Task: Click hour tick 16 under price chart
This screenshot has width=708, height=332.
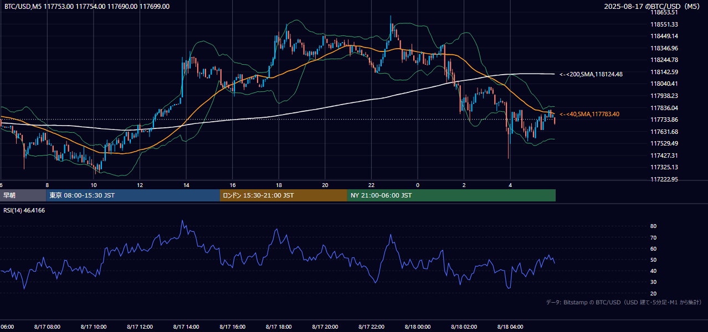Action: (233, 185)
